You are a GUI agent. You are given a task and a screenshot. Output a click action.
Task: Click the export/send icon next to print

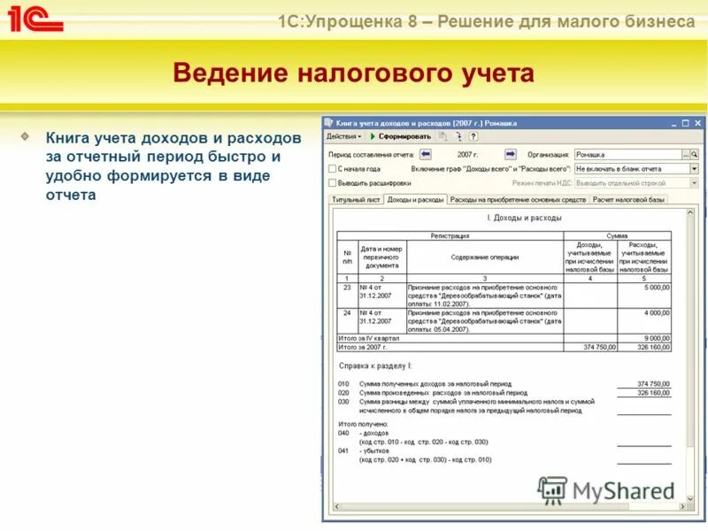[x=458, y=137]
